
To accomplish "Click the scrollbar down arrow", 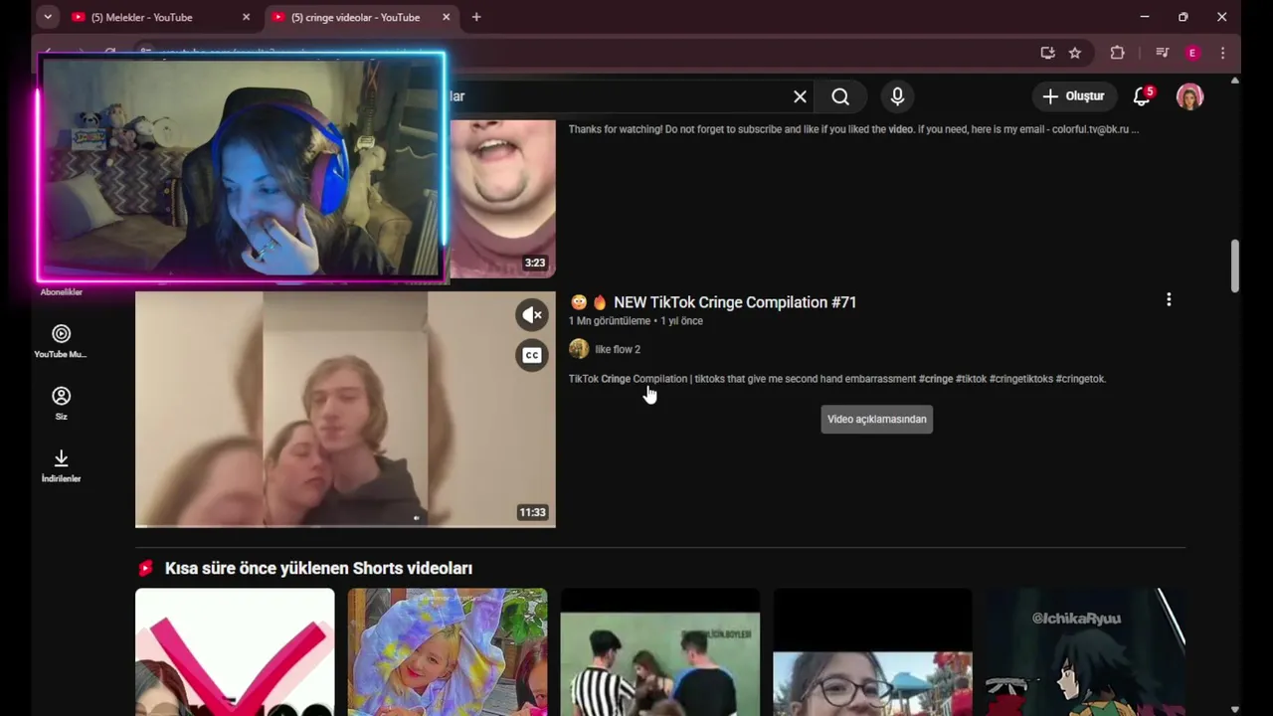I will (x=1234, y=709).
